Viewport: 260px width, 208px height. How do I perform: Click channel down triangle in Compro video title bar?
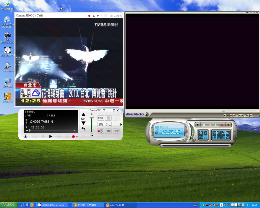pyautogui.click(x=98, y=16)
